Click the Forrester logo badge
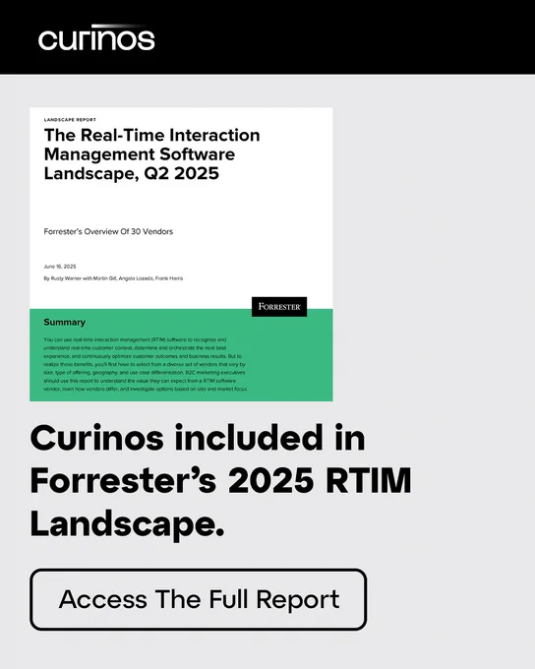Screen dimensions: 535x669 pos(279,307)
